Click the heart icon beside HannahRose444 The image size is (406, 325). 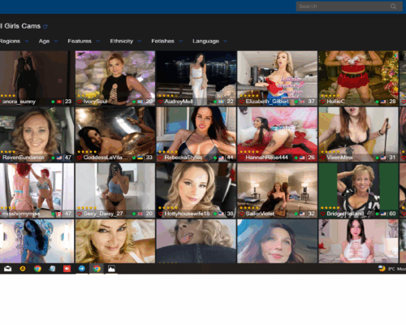[242, 158]
